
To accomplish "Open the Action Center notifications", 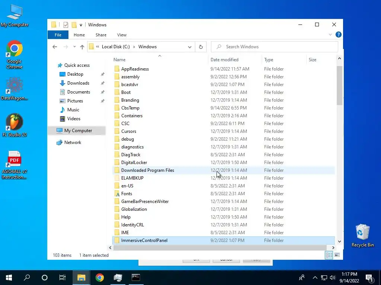I will [x=369, y=278].
